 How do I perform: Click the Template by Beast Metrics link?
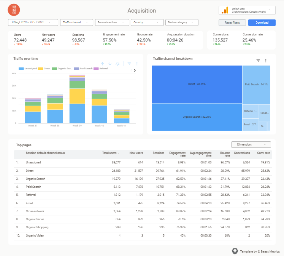tap(260, 251)
